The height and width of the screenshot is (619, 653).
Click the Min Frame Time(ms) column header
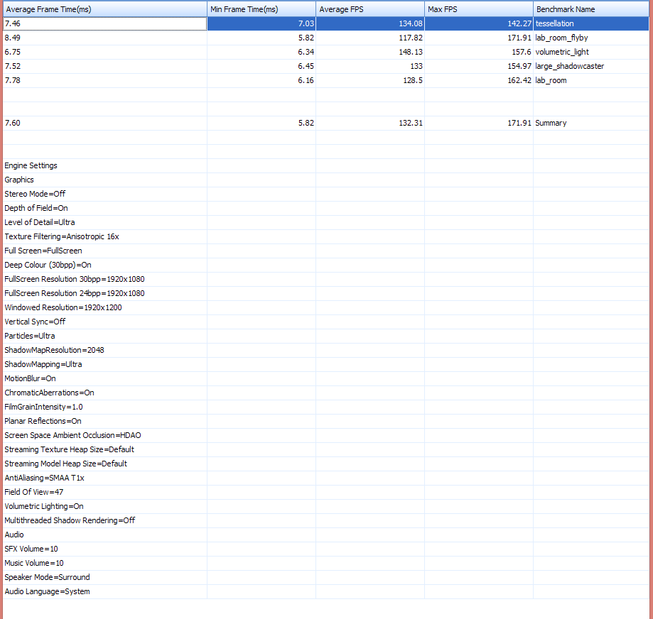point(243,9)
